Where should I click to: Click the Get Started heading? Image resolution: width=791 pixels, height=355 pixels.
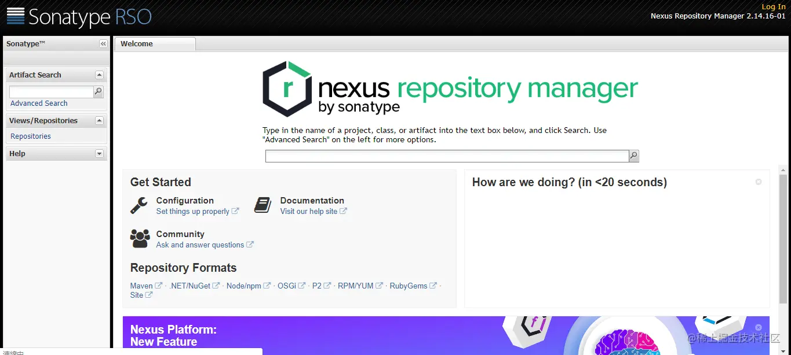point(161,182)
